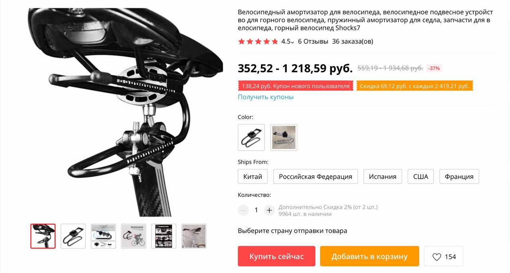Image resolution: width=510 pixels, height=273 pixels.
Task: Select the first black shock absorber color
Action: 251,137
